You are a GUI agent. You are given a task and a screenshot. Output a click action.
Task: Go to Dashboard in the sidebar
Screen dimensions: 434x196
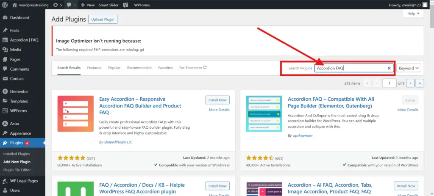pyautogui.click(x=19, y=18)
